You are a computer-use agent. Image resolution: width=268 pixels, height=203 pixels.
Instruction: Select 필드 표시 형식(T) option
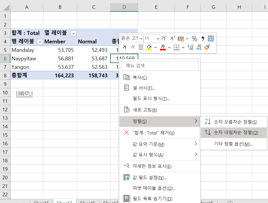[160, 98]
